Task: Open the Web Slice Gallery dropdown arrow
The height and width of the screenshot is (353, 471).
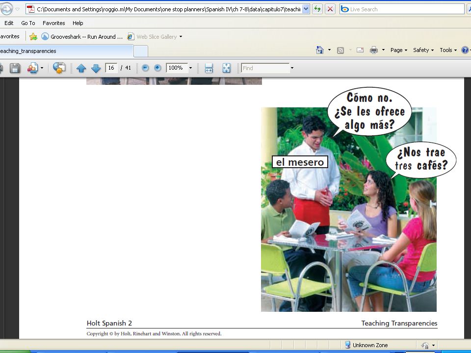Action: click(181, 37)
